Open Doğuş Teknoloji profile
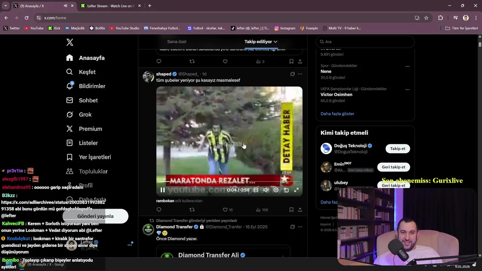 350,146
